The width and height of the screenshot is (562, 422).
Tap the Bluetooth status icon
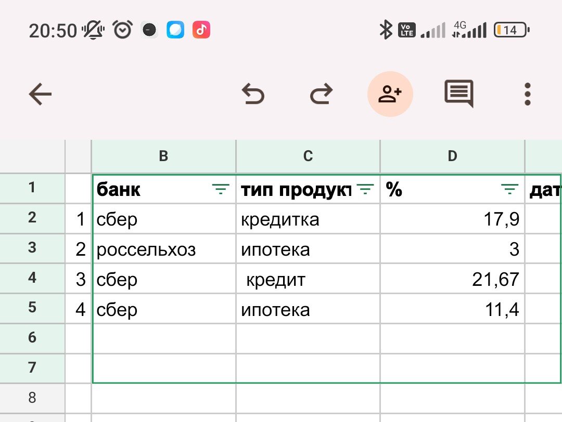pos(386,30)
